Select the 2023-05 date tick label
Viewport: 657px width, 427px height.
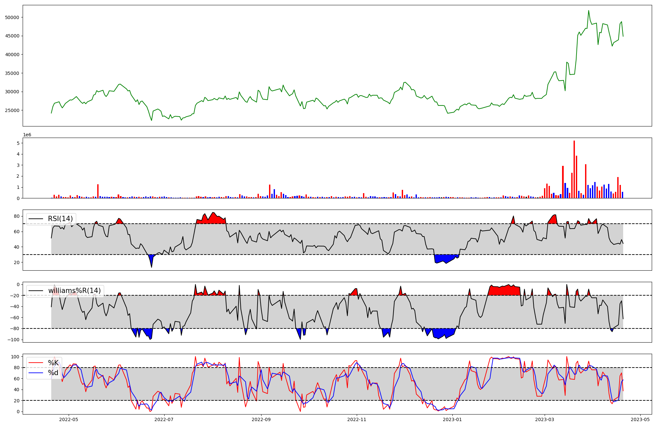pos(640,419)
